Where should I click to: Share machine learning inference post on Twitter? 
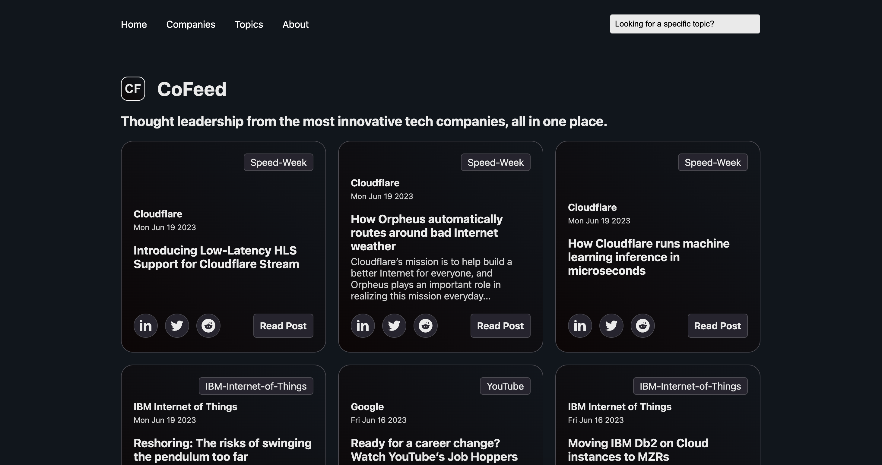[611, 326]
